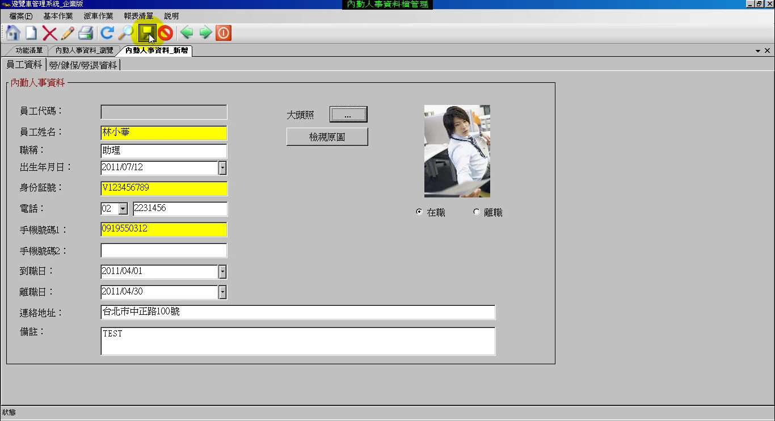Click the empty 手機號碼2 input field
The image size is (775, 421).
(163, 250)
